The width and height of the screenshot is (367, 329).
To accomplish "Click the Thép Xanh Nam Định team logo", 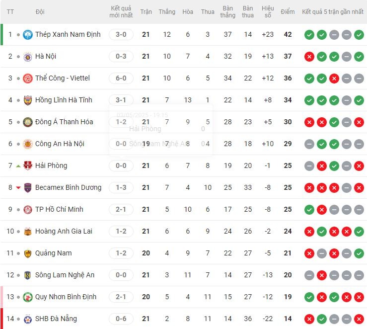I will (x=28, y=35).
